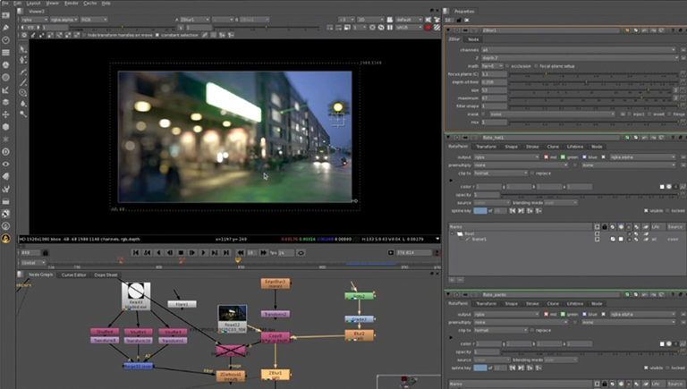
Task: Open the viewer rgba channels dropdown
Action: tap(34, 20)
